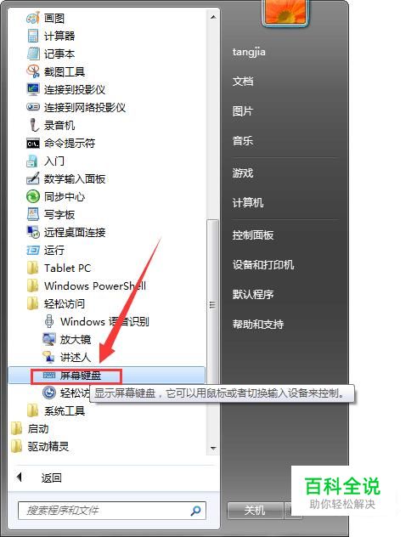Start 录音机 sound recorder microphone icon
The image size is (417, 537).
[33, 125]
